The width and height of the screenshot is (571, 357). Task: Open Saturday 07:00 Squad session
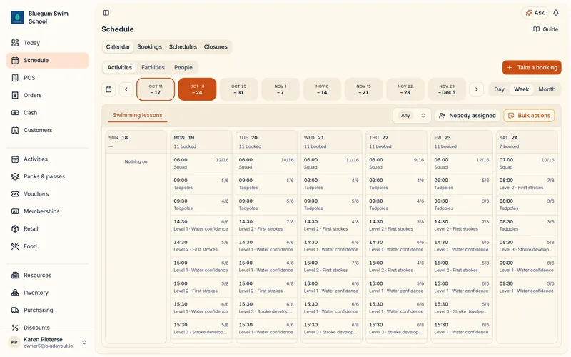coord(527,164)
